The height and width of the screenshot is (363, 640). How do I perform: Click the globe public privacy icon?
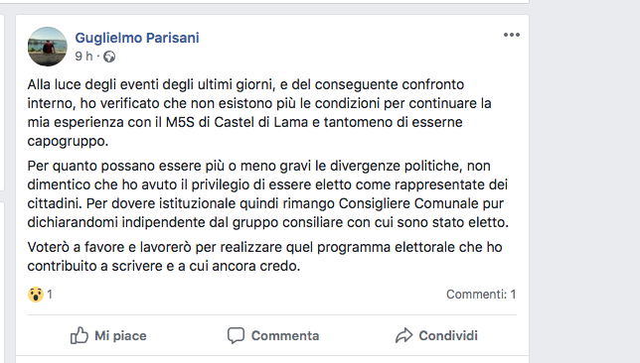tap(109, 57)
